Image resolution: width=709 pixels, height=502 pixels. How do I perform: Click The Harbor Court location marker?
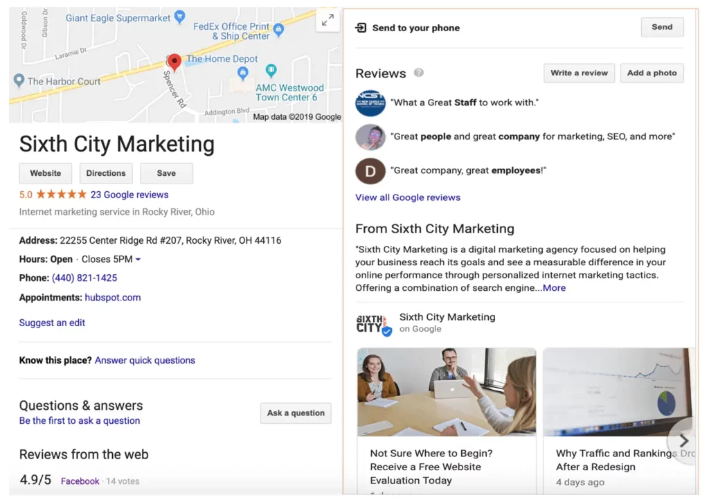click(x=19, y=80)
